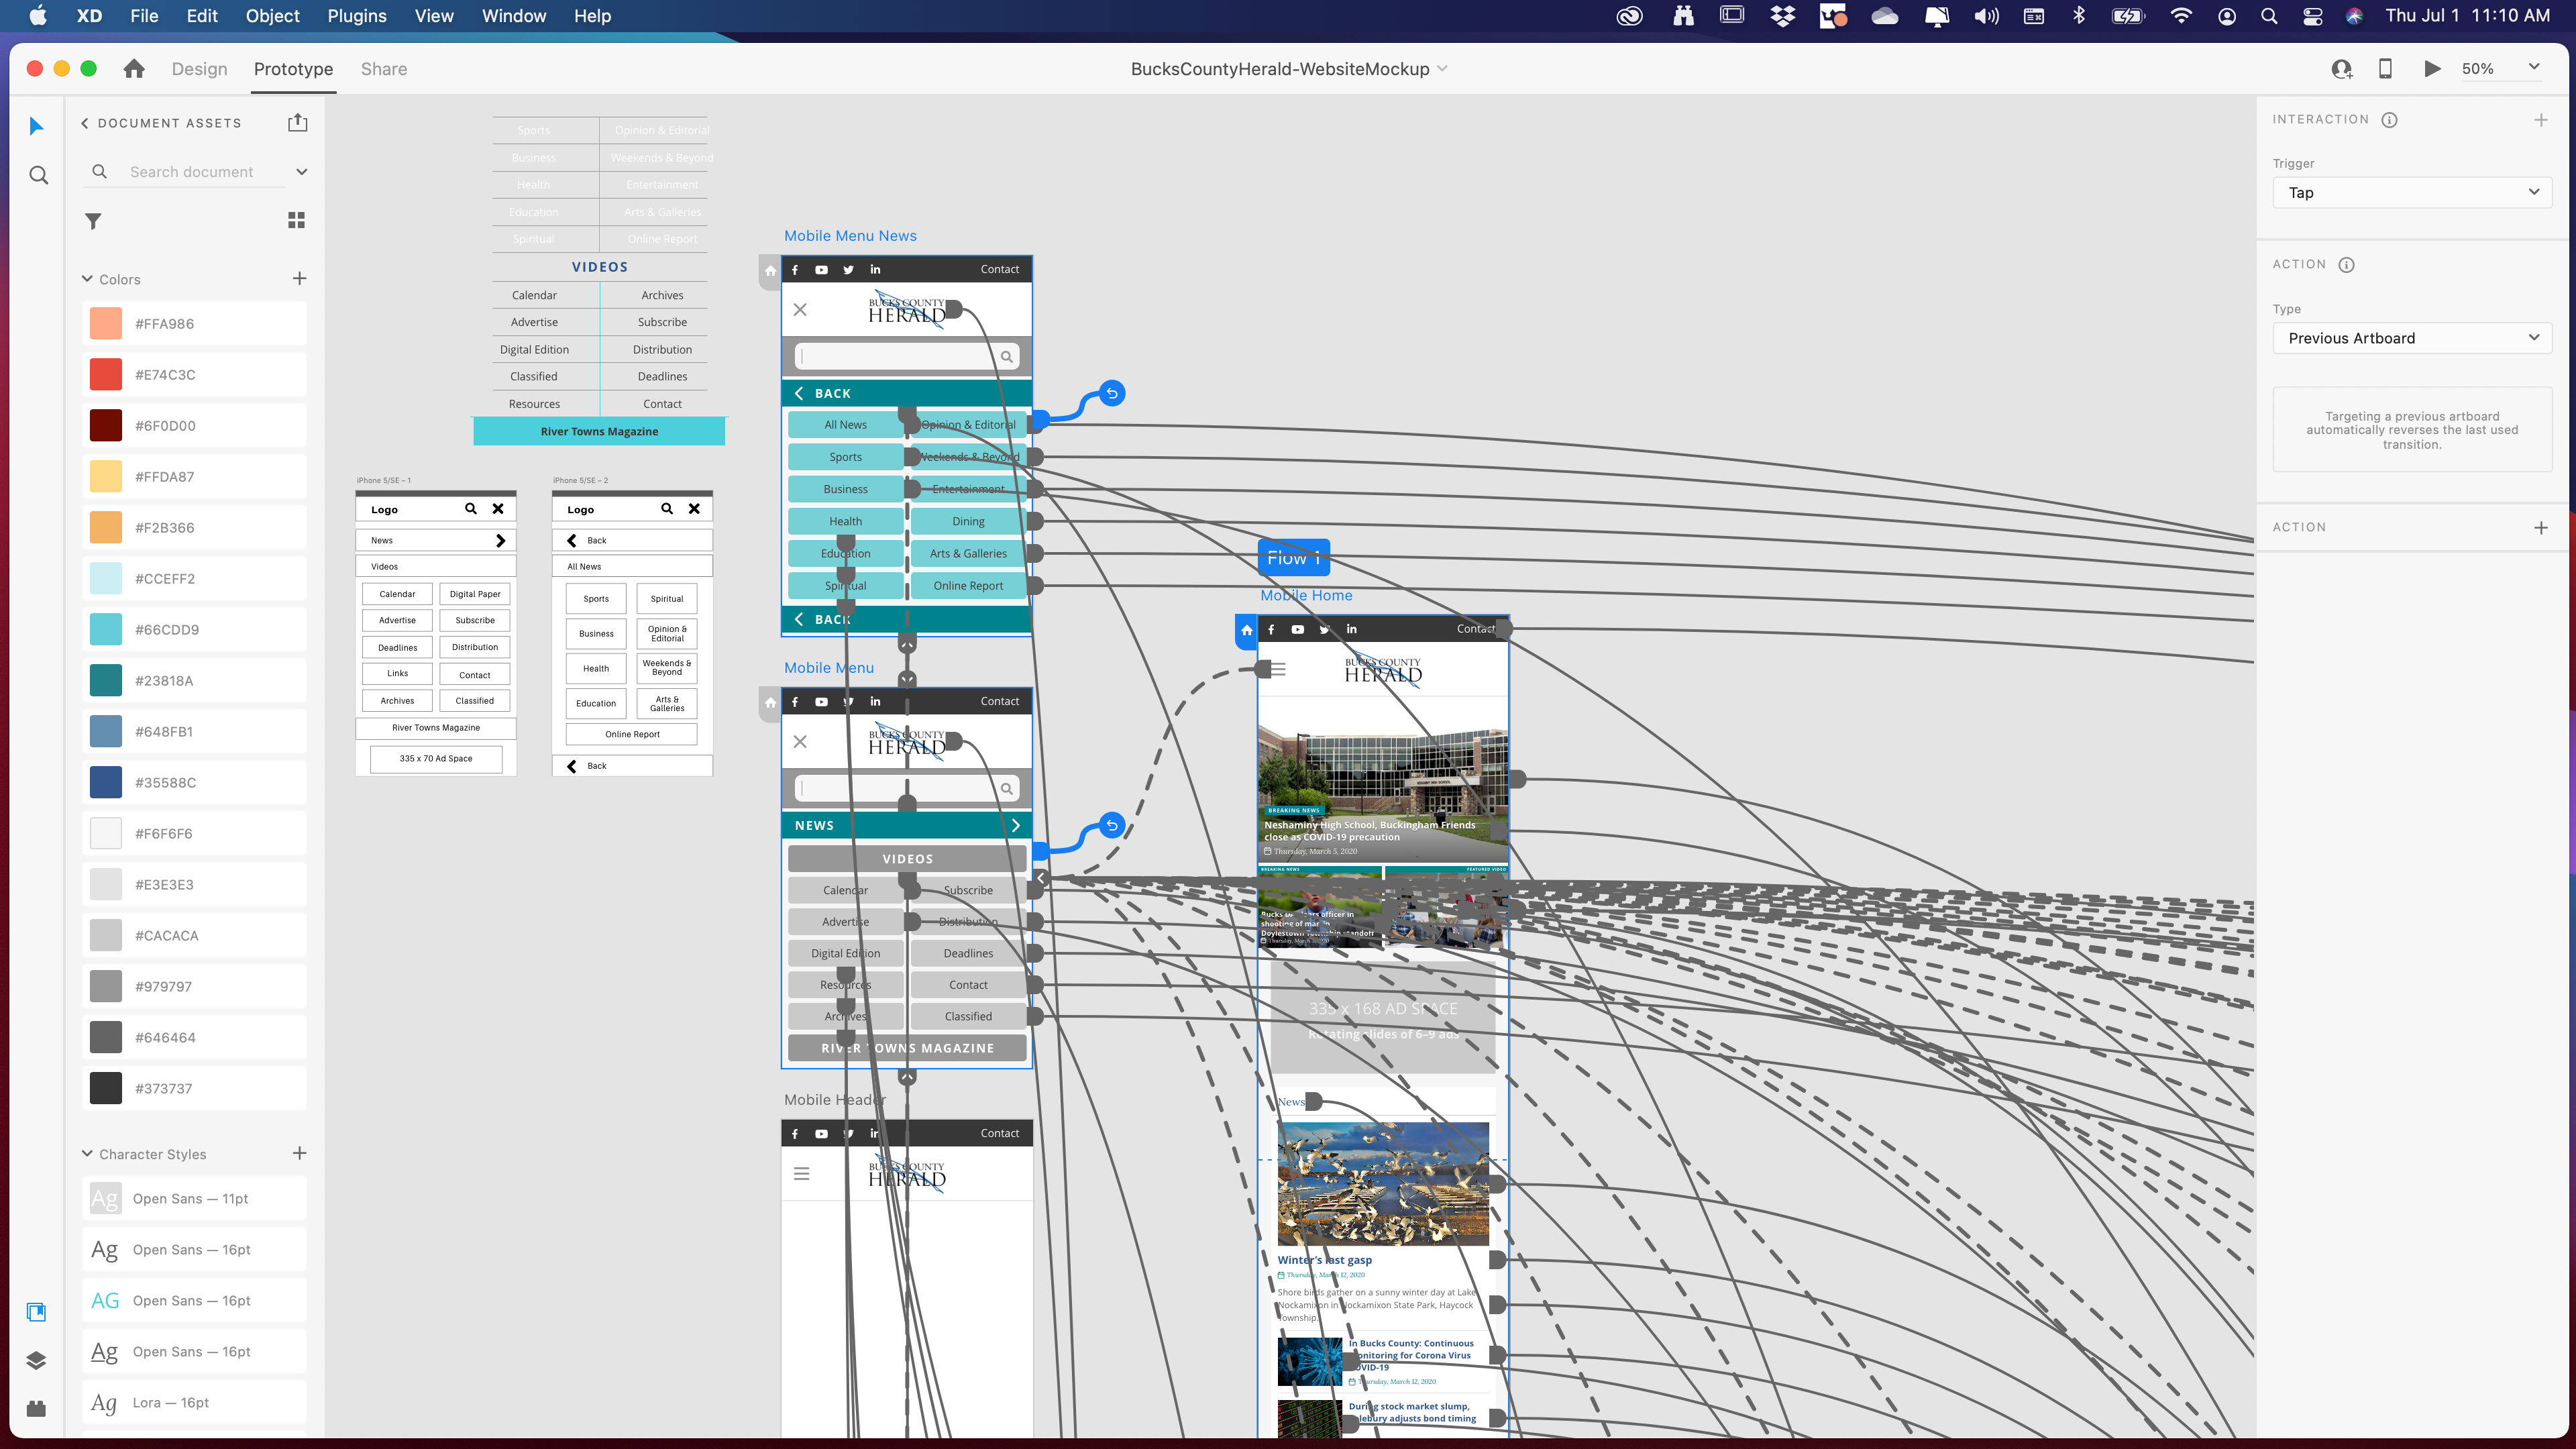Open the Plugins menu
The image size is (2576, 1449).
pos(356,16)
